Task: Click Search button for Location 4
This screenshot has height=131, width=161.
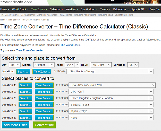Action: point(25,105)
